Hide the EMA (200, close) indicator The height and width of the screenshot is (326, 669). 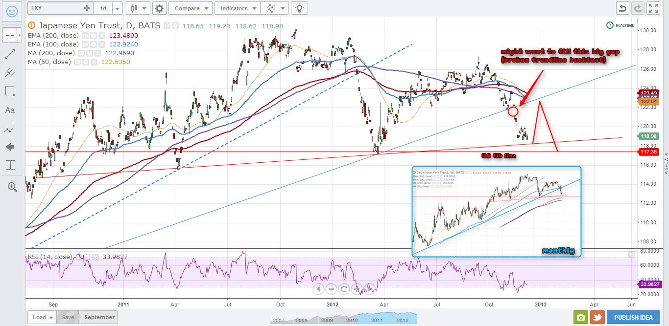85,36
